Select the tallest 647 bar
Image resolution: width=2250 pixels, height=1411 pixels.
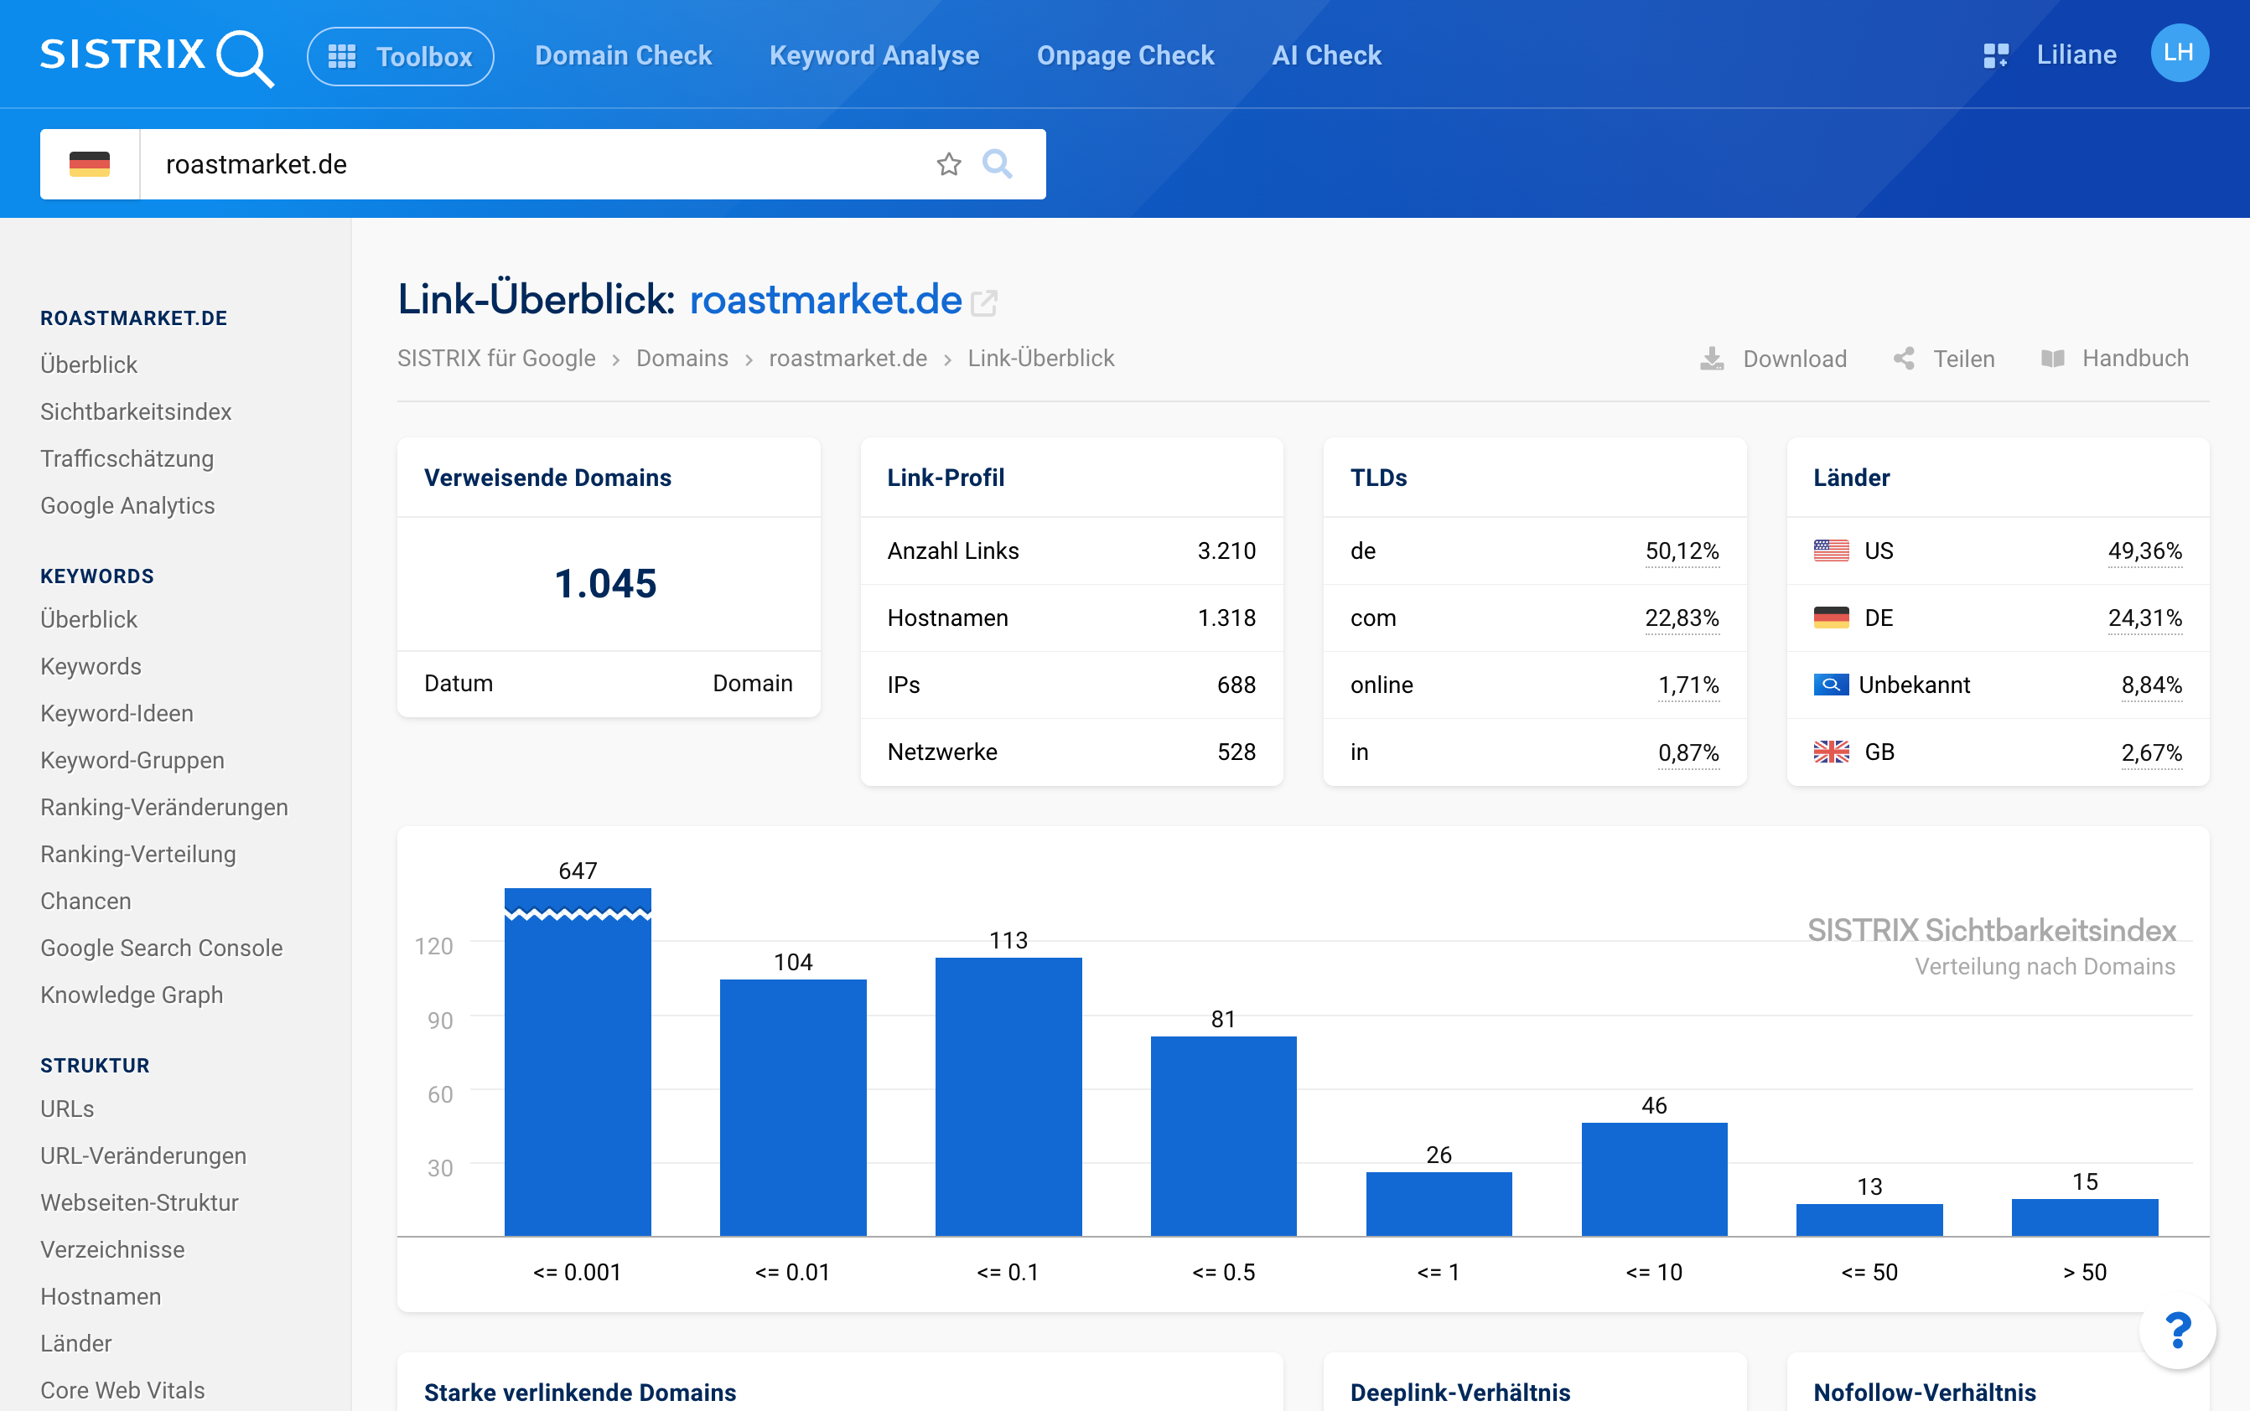(577, 1062)
